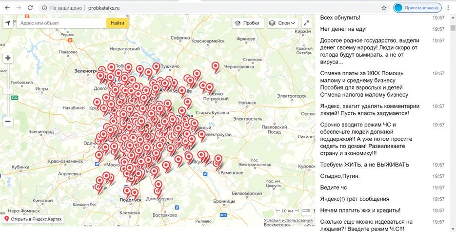Click the 'Звенигород' city label on map
The width and height of the screenshot is (456, 232).
point(41,131)
